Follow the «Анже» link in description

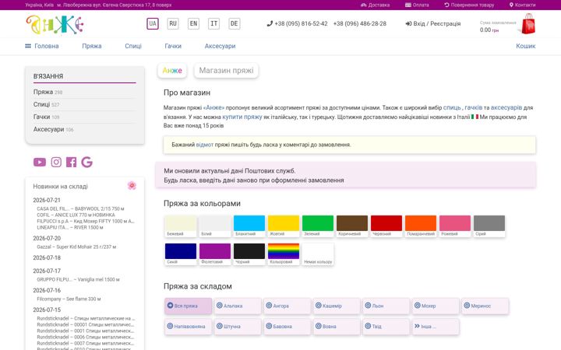point(213,107)
